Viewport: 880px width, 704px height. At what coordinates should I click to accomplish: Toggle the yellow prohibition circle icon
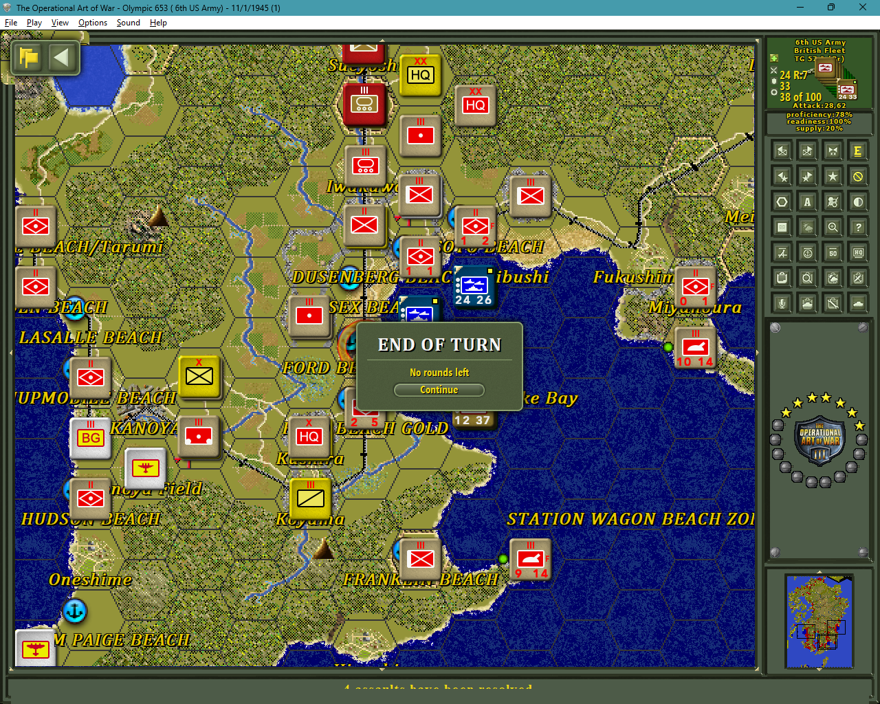(858, 176)
